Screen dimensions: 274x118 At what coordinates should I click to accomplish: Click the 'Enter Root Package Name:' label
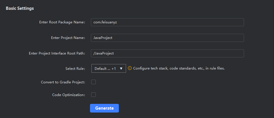[x=62, y=23]
